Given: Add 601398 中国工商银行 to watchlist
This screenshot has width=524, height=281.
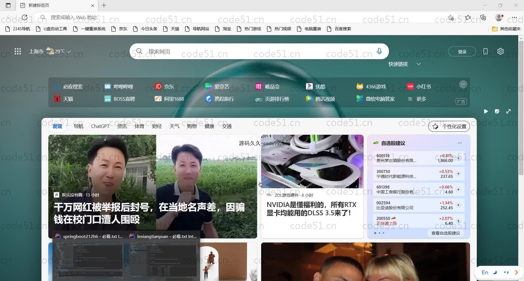Looking at the screenshot, I should pos(458,189).
